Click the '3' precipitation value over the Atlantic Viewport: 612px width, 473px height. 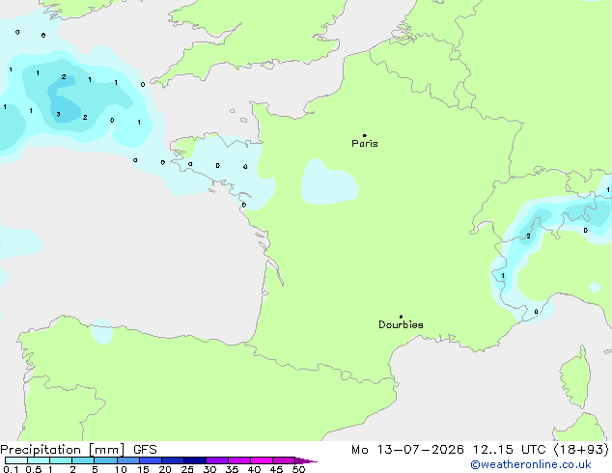[58, 114]
